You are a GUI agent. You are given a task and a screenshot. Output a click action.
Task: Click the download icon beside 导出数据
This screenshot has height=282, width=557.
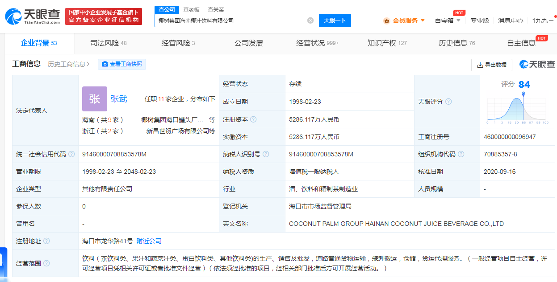pyautogui.click(x=480, y=65)
